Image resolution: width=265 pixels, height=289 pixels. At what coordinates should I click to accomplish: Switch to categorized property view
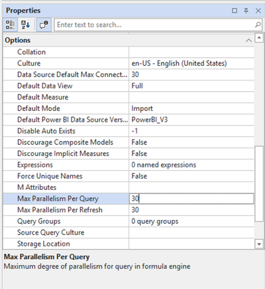[x=10, y=25]
